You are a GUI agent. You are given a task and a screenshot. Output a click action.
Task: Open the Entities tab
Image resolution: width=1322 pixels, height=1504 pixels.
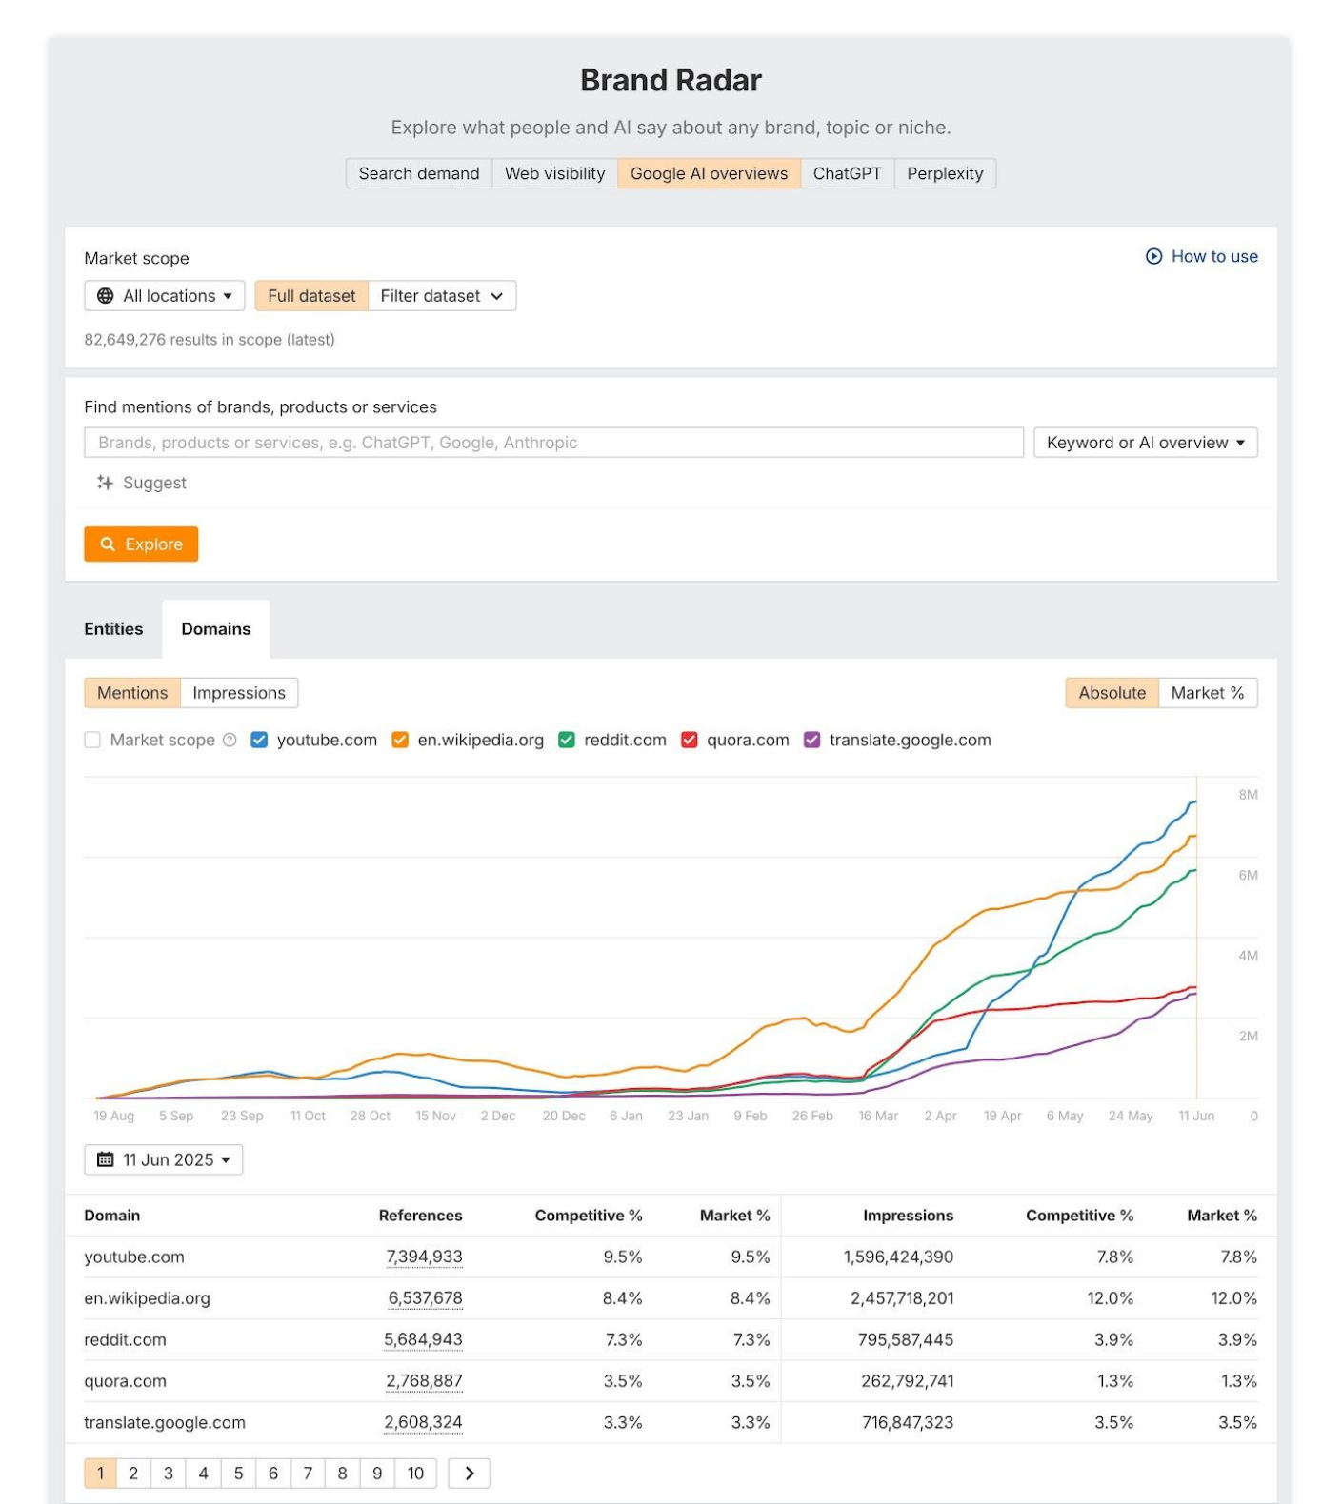coord(113,629)
